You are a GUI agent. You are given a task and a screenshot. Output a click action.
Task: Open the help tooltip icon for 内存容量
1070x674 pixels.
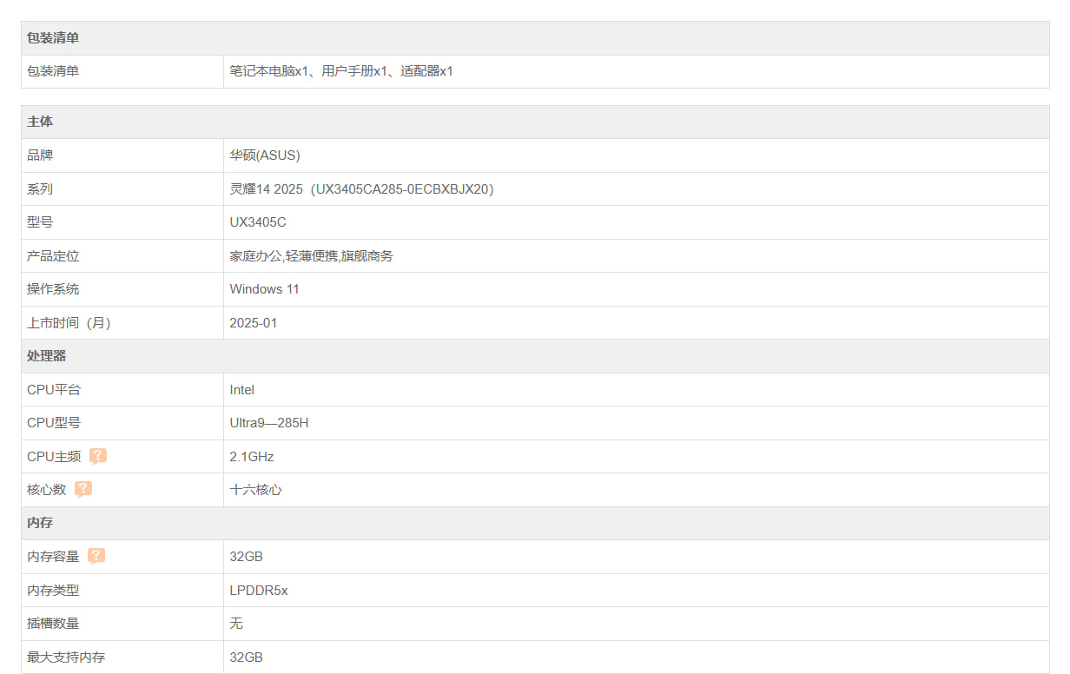[96, 556]
